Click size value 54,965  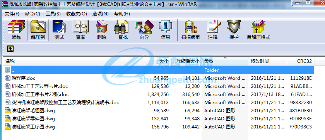161,78
